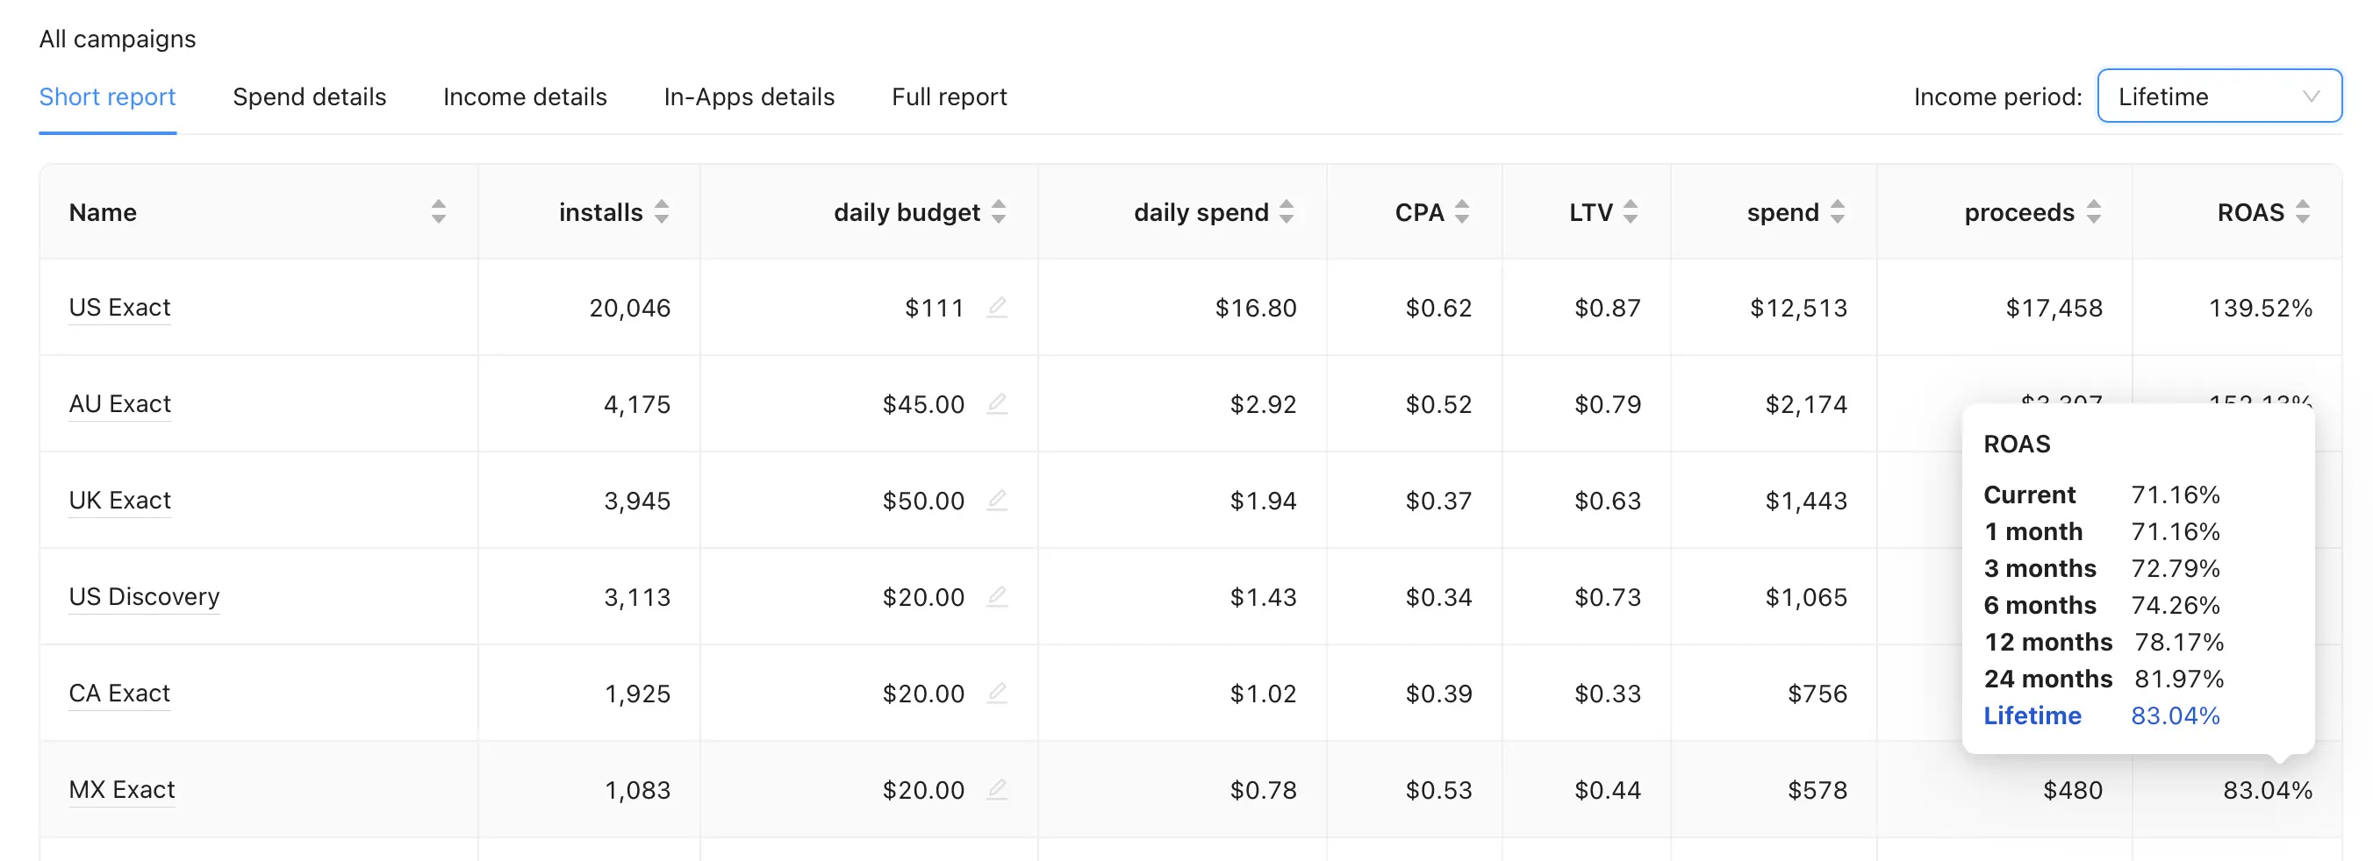Sort by daily spend column arrows
The height and width of the screenshot is (861, 2373).
click(x=1287, y=212)
